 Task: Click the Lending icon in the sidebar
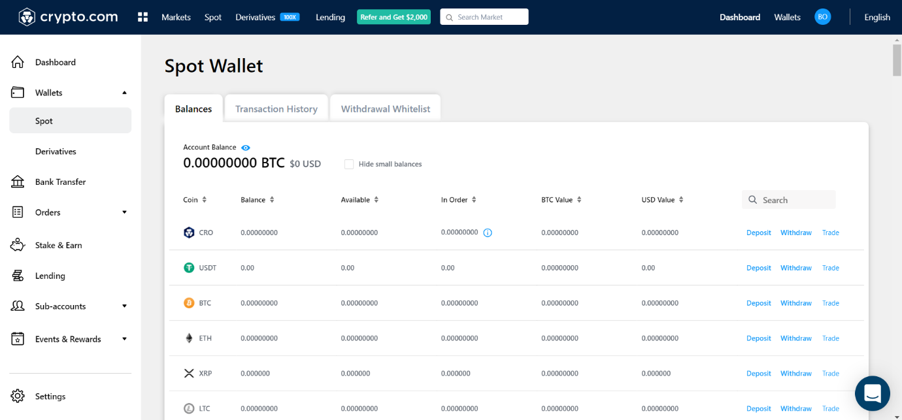18,276
